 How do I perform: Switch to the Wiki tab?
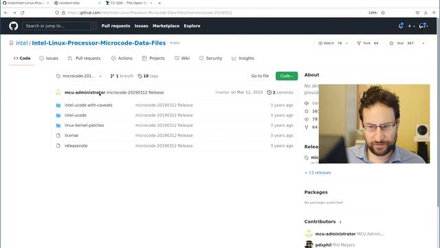point(182,58)
